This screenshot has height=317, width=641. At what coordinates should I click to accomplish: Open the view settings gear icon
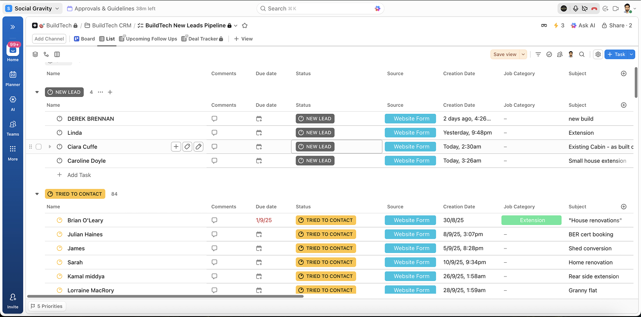point(598,54)
